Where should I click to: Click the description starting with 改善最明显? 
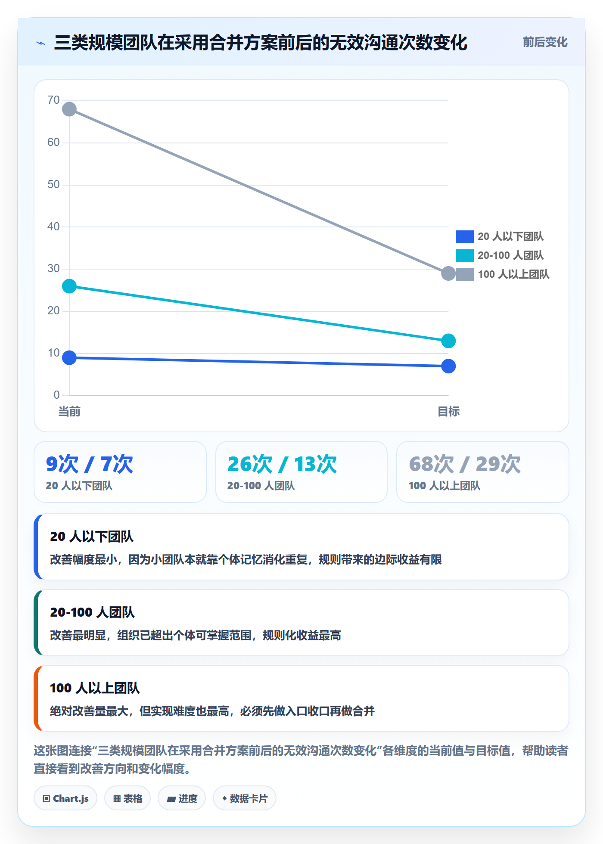(x=196, y=635)
